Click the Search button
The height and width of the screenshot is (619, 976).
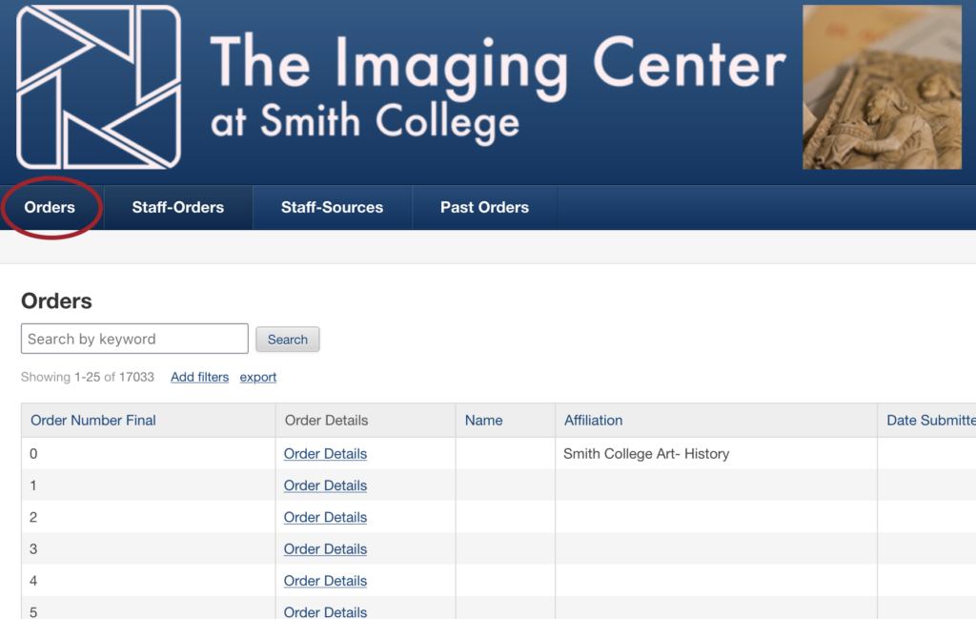pyautogui.click(x=288, y=340)
